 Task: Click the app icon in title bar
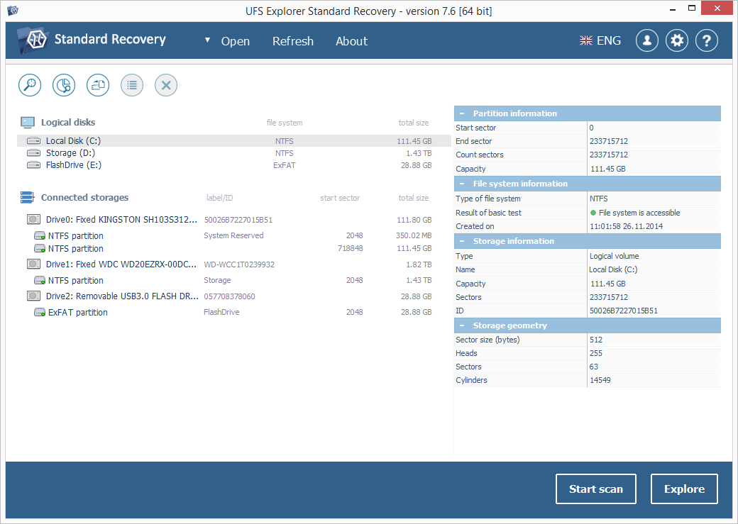click(13, 11)
